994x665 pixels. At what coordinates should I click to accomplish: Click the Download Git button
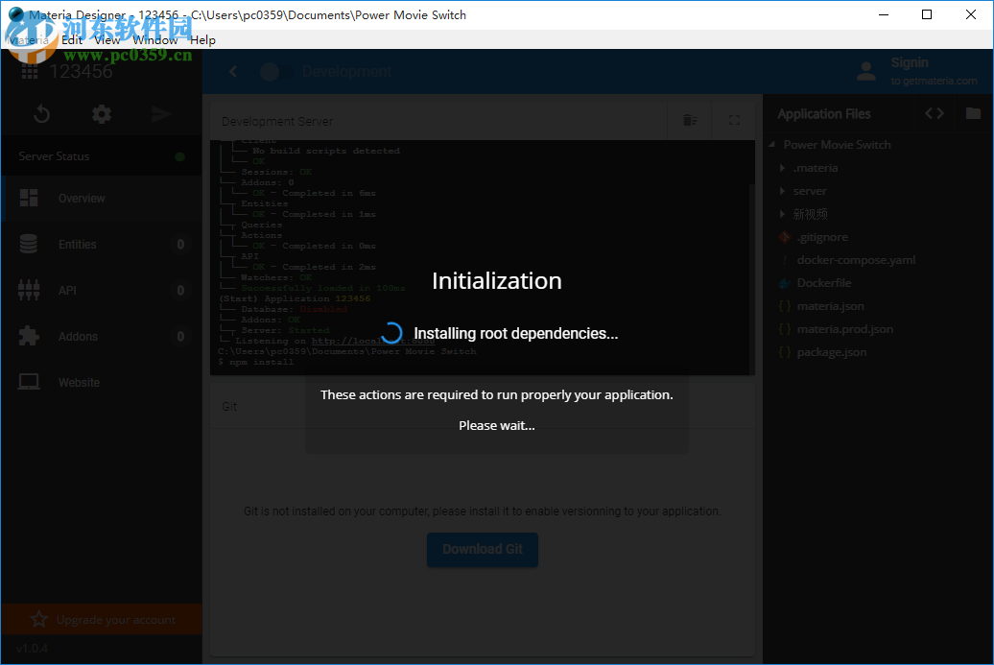click(x=483, y=550)
